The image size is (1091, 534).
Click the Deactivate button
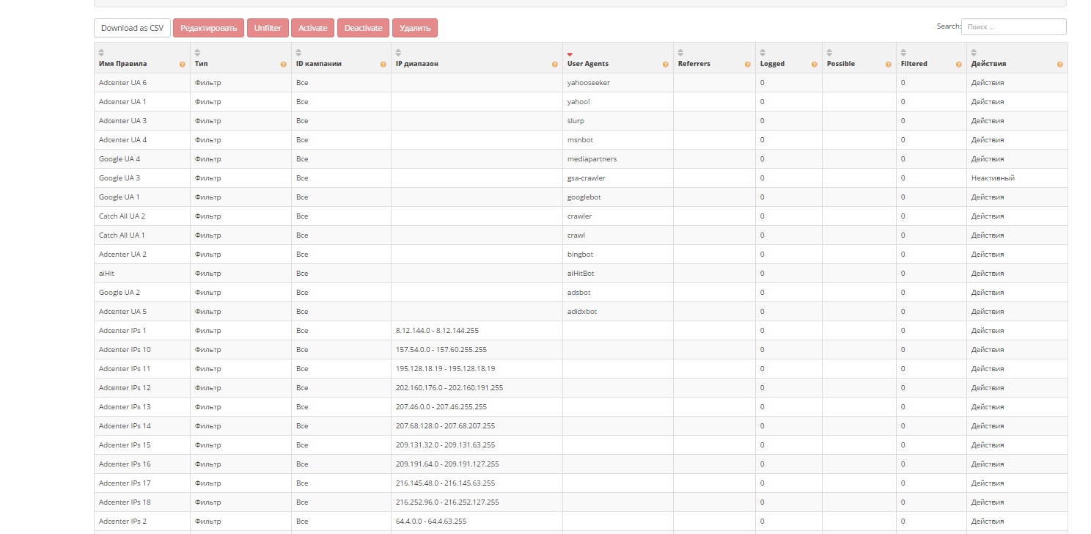(363, 28)
